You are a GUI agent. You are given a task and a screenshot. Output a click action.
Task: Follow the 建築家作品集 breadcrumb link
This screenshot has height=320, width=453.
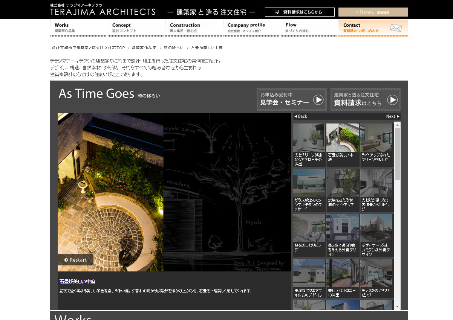pos(144,48)
